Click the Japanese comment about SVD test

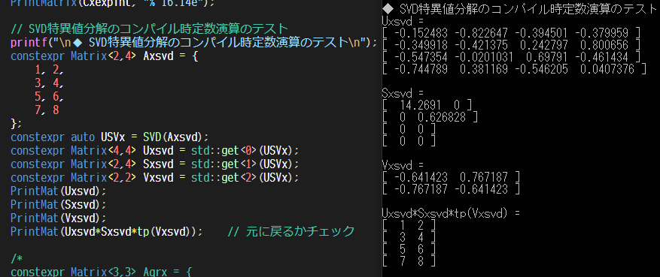[149, 29]
